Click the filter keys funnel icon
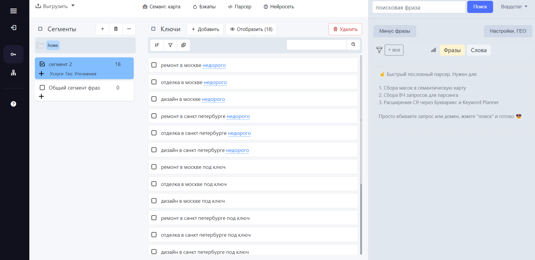Viewport: 535px width, 260px height. [x=170, y=45]
